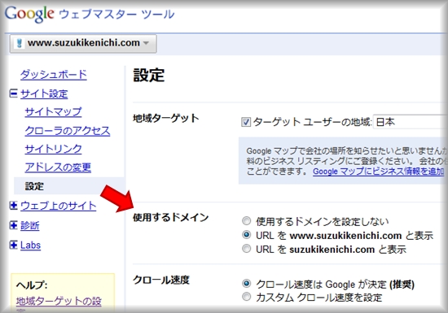
Task: Select URL を www.suzukikenichi.com と表示 option
Action: (246, 235)
